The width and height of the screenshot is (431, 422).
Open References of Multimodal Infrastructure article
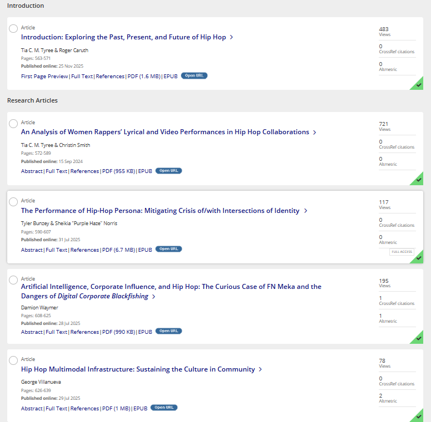(84, 409)
